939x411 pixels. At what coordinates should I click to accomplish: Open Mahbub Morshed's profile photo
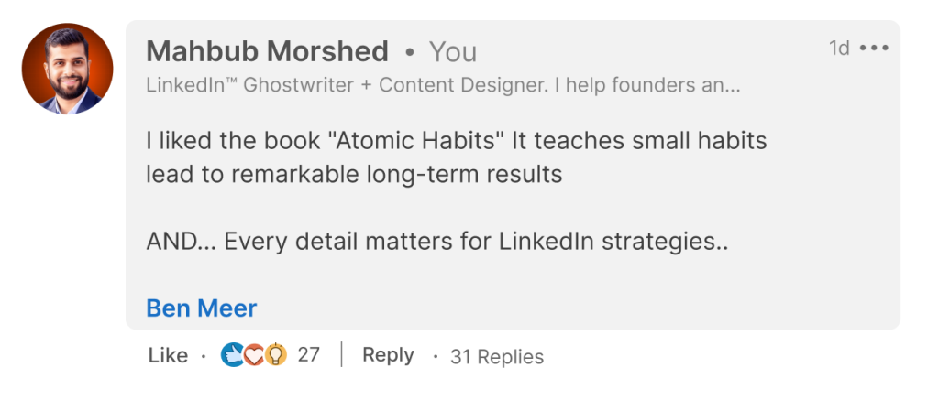pyautogui.click(x=67, y=69)
